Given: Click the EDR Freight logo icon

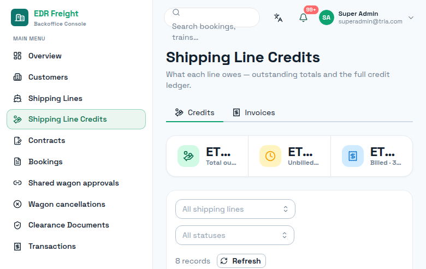Looking at the screenshot, I should coord(20,17).
